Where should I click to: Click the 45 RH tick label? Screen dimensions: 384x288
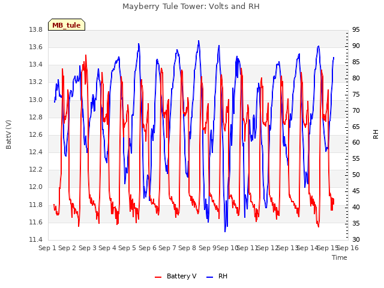356,191
